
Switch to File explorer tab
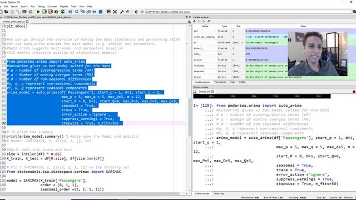tap(220, 82)
